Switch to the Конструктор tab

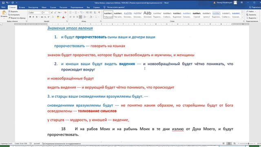(33, 7)
